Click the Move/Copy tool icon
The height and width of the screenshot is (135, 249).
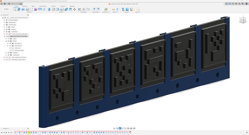(x=74, y=9)
